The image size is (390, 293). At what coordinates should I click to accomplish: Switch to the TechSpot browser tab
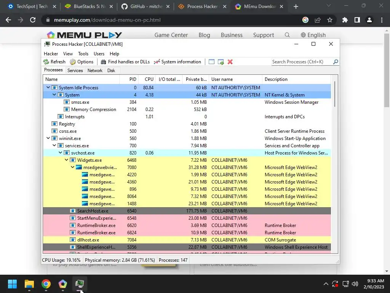point(32,6)
